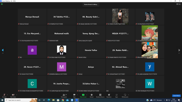Select the 02. Ahmad Reza tile

[x=120, y=67]
